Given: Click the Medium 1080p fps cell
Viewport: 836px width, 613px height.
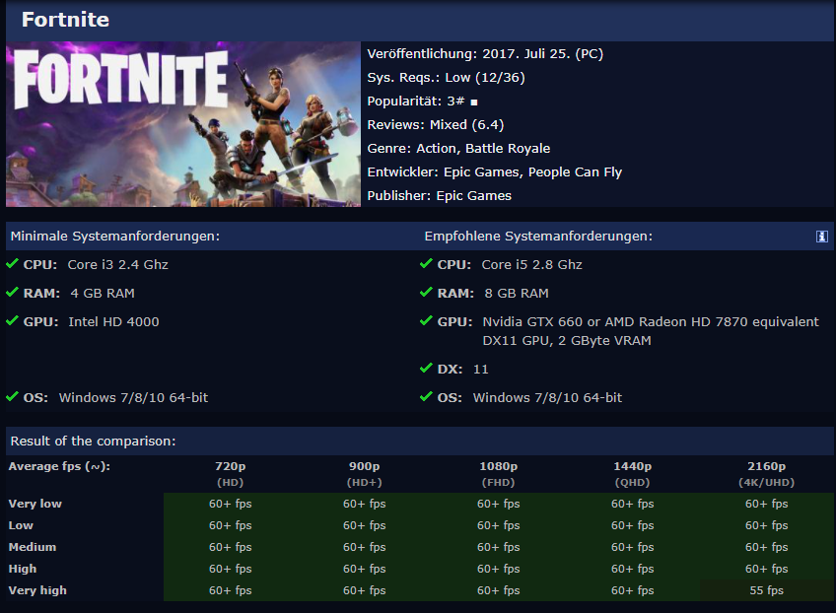Looking at the screenshot, I should coord(499,547).
